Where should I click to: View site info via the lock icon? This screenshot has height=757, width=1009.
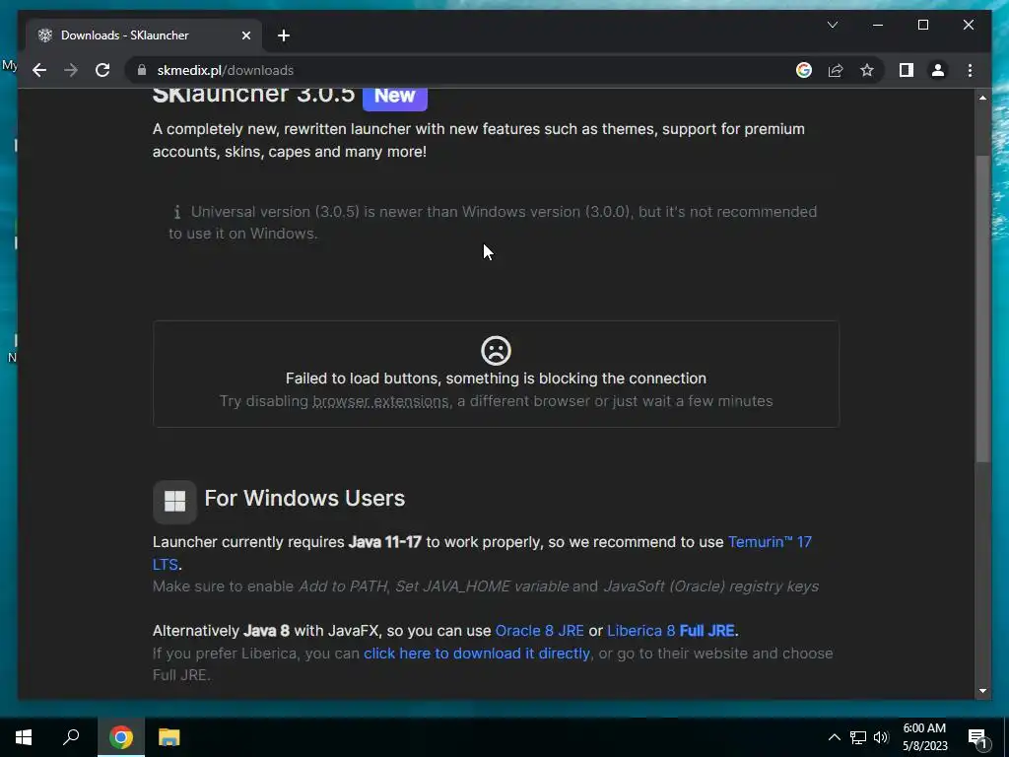(142, 70)
